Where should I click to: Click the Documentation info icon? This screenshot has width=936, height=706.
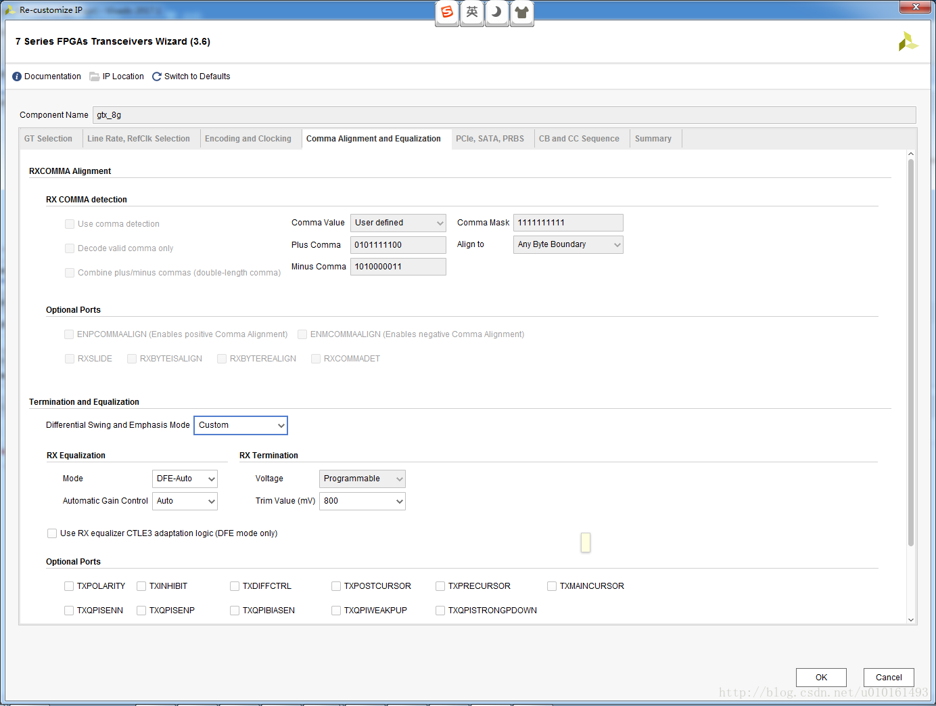click(17, 76)
